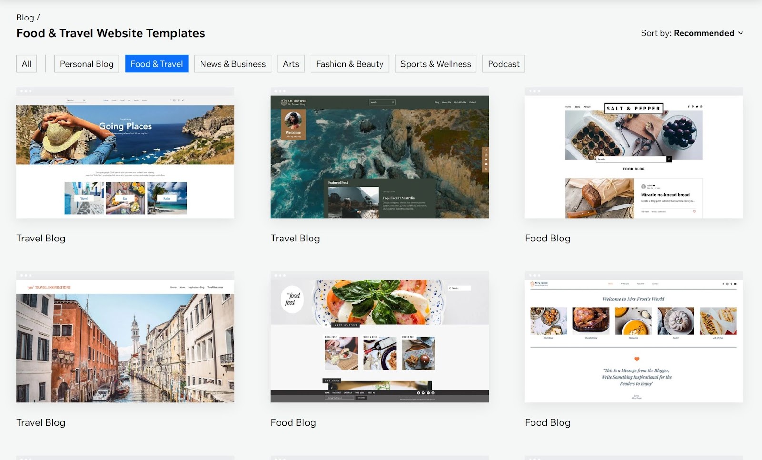Open the On The Trail travel blog template
Image resolution: width=762 pixels, height=460 pixels.
[380, 152]
